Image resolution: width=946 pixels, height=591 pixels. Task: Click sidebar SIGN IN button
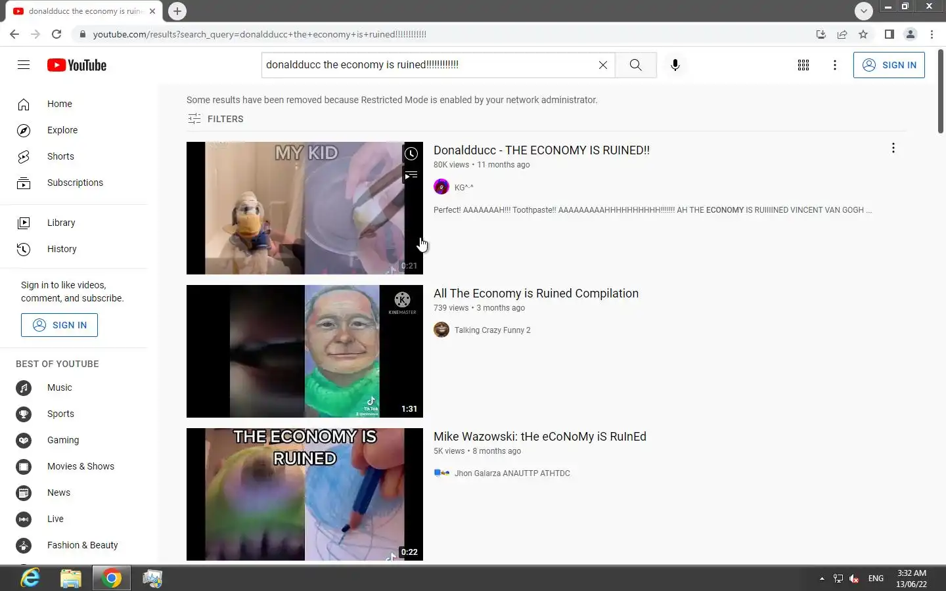59,325
